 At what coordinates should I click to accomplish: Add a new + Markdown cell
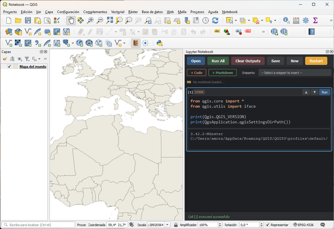point(223,73)
